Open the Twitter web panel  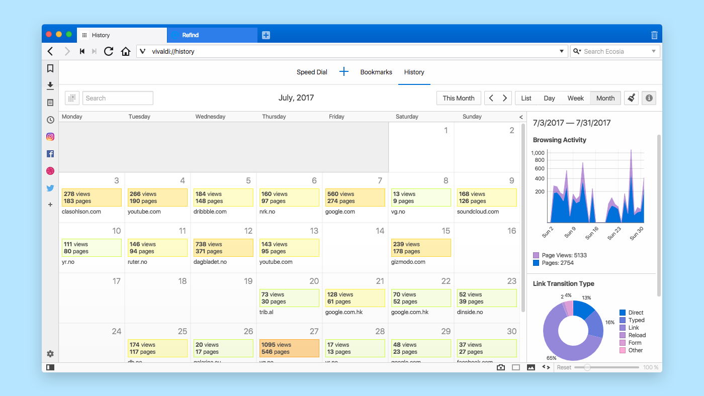tap(50, 188)
